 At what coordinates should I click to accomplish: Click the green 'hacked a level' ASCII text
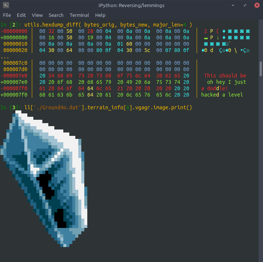click(222, 95)
